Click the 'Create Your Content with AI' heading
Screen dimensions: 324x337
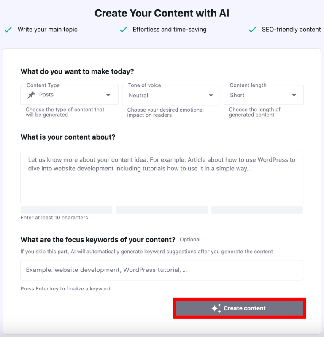pos(162,13)
